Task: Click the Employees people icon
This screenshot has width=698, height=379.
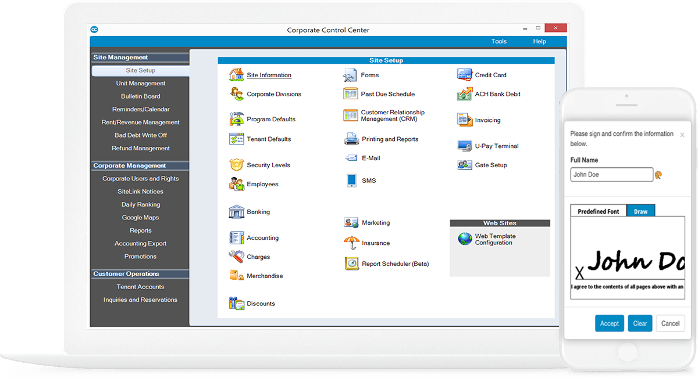Action: click(236, 184)
